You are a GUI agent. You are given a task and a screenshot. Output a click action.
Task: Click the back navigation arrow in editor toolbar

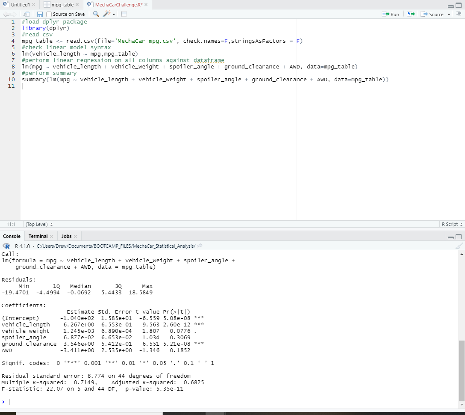(6, 14)
